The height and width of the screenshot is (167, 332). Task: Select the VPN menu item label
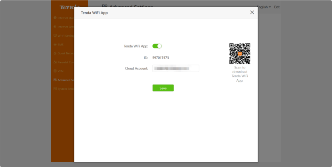pos(61,71)
